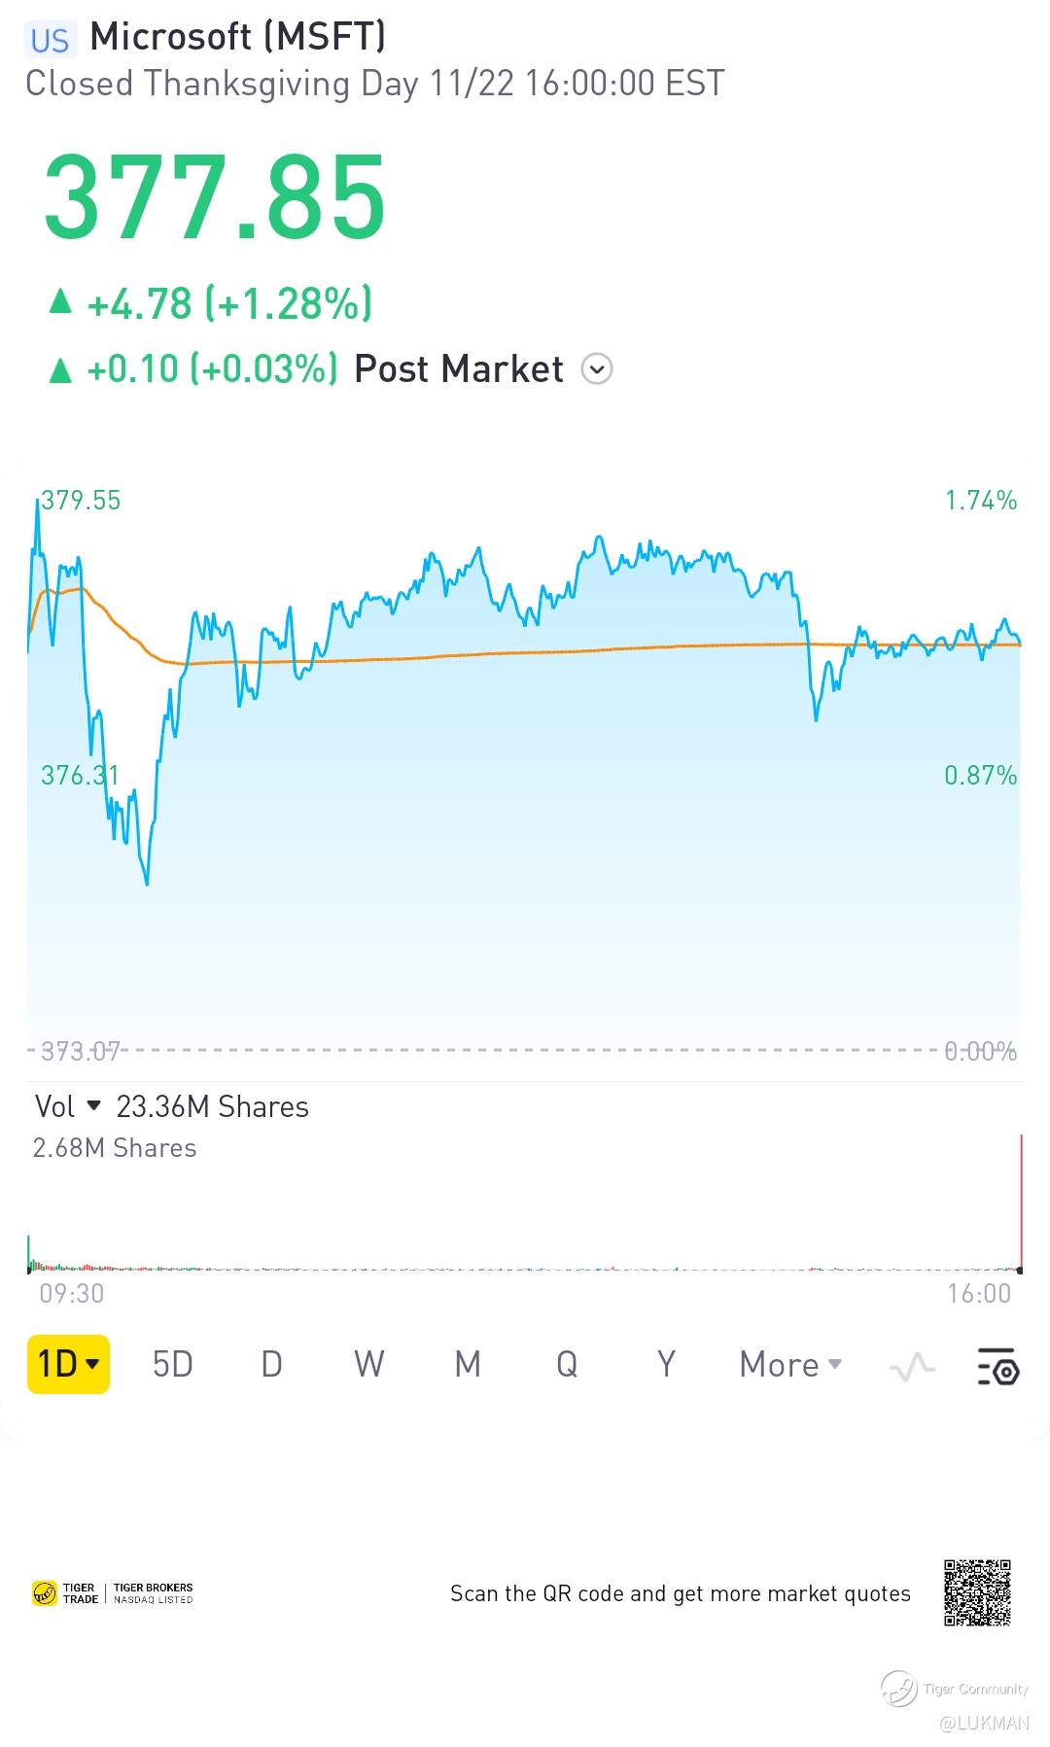The width and height of the screenshot is (1050, 1747).
Task: Select the M monthly chart tab
Action: click(x=469, y=1364)
